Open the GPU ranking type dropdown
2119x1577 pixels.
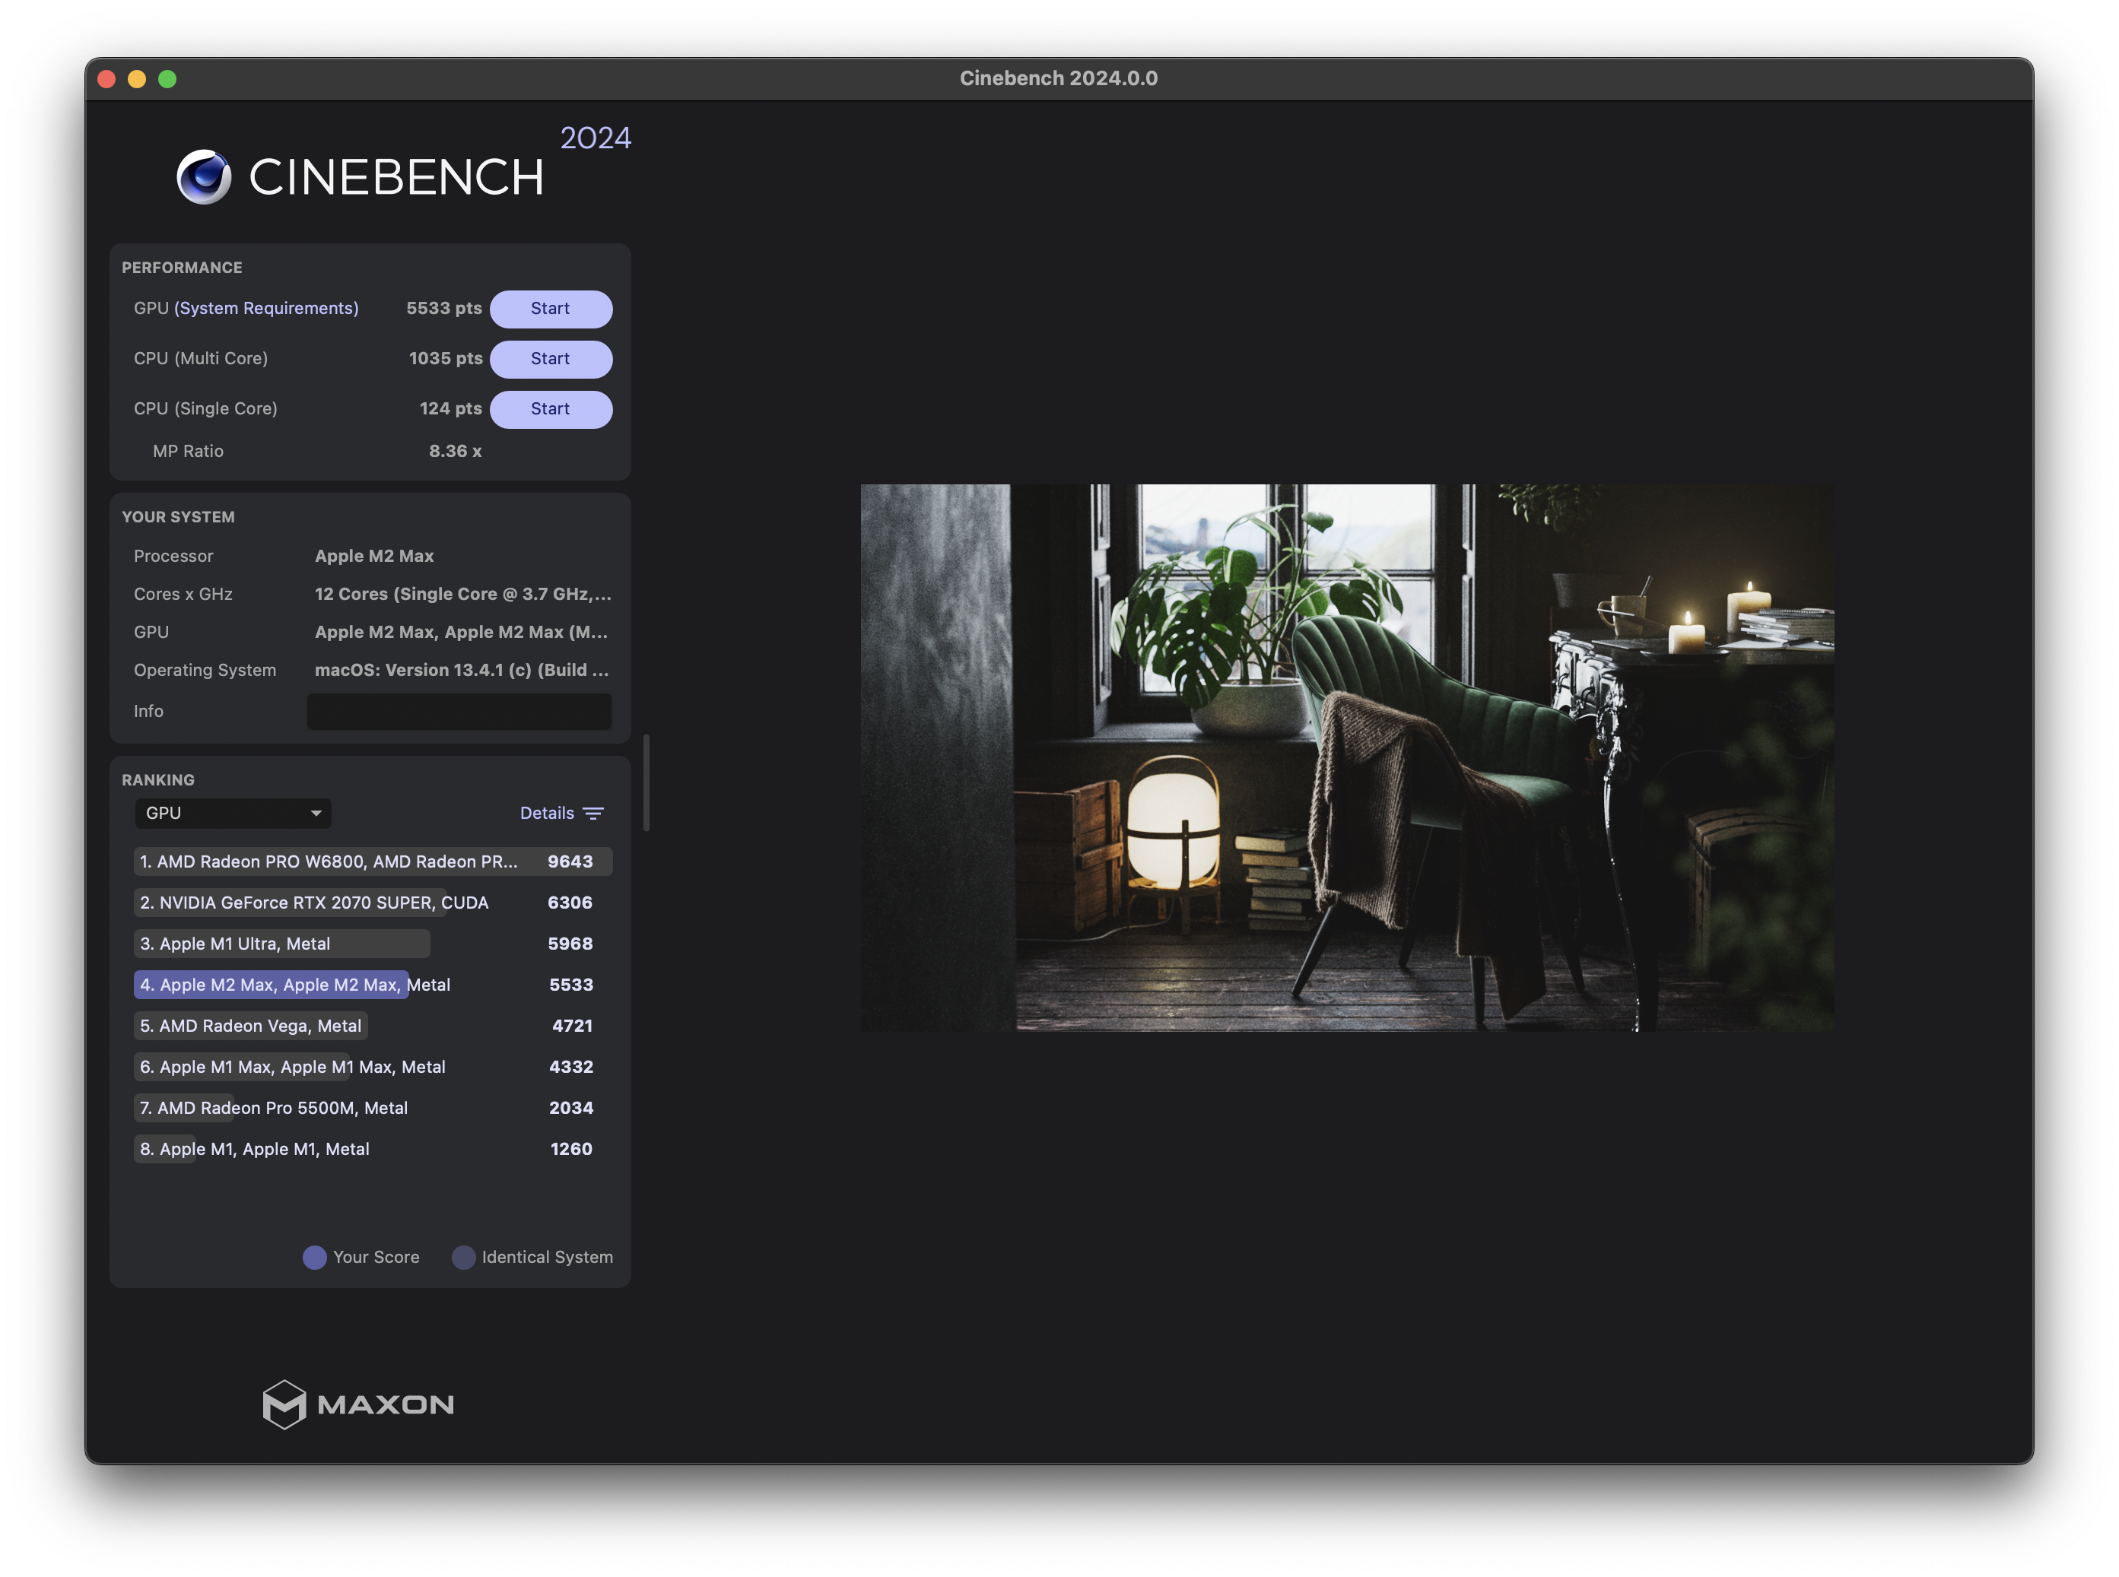[232, 814]
